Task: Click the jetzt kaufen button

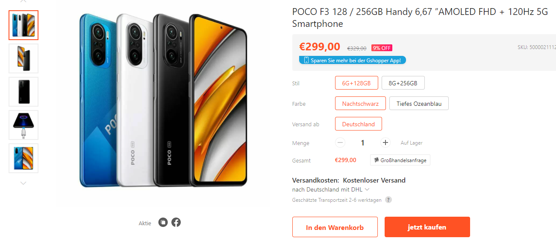Action: pos(427,227)
